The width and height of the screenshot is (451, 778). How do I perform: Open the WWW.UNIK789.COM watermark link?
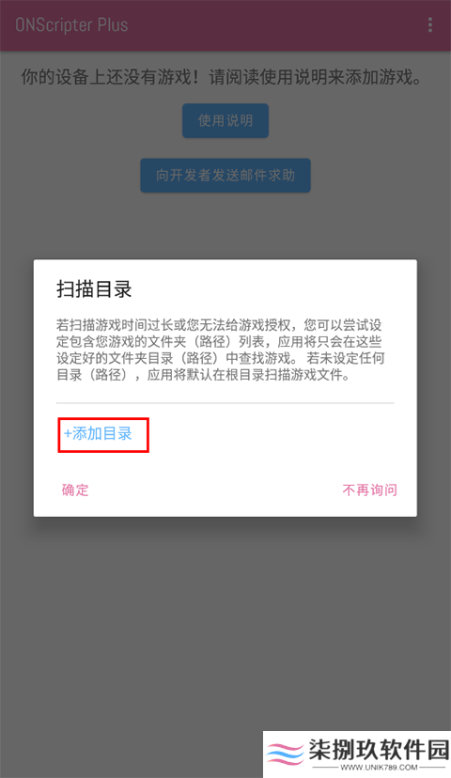[x=379, y=767]
